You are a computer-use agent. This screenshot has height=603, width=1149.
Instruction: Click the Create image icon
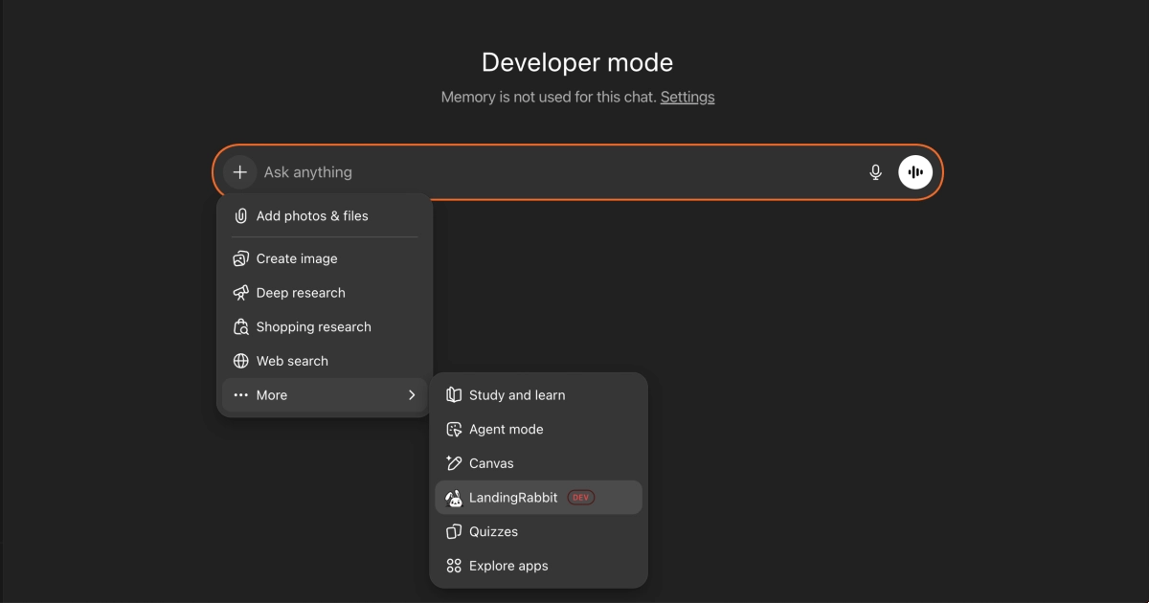coord(241,258)
